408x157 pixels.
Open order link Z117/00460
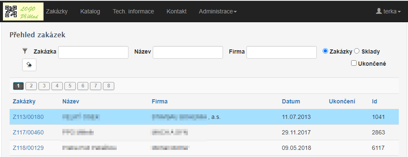pos(28,133)
